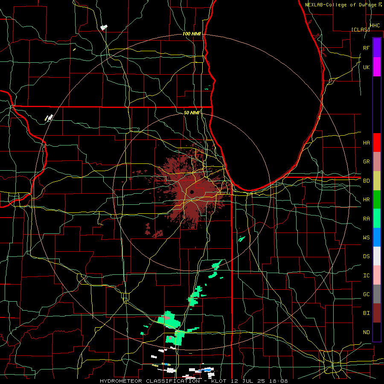Screen dimensions: 384x384
Task: Click the RA legend label
Action: 367,219
